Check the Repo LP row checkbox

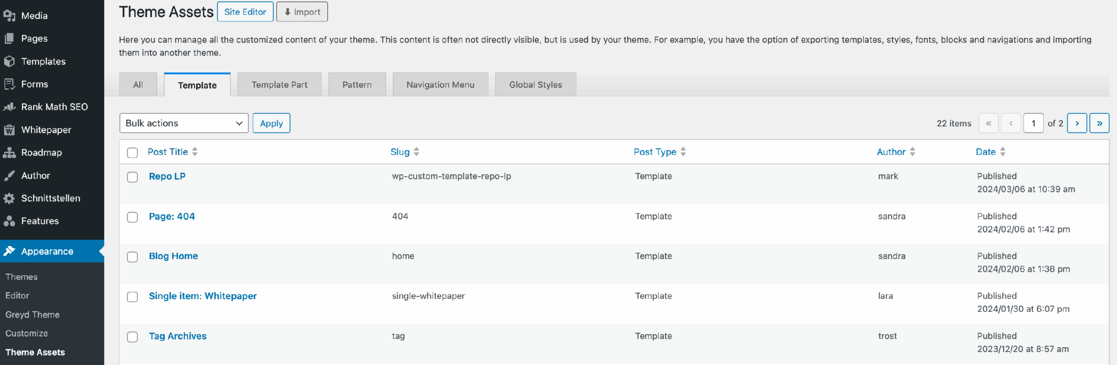tap(132, 177)
